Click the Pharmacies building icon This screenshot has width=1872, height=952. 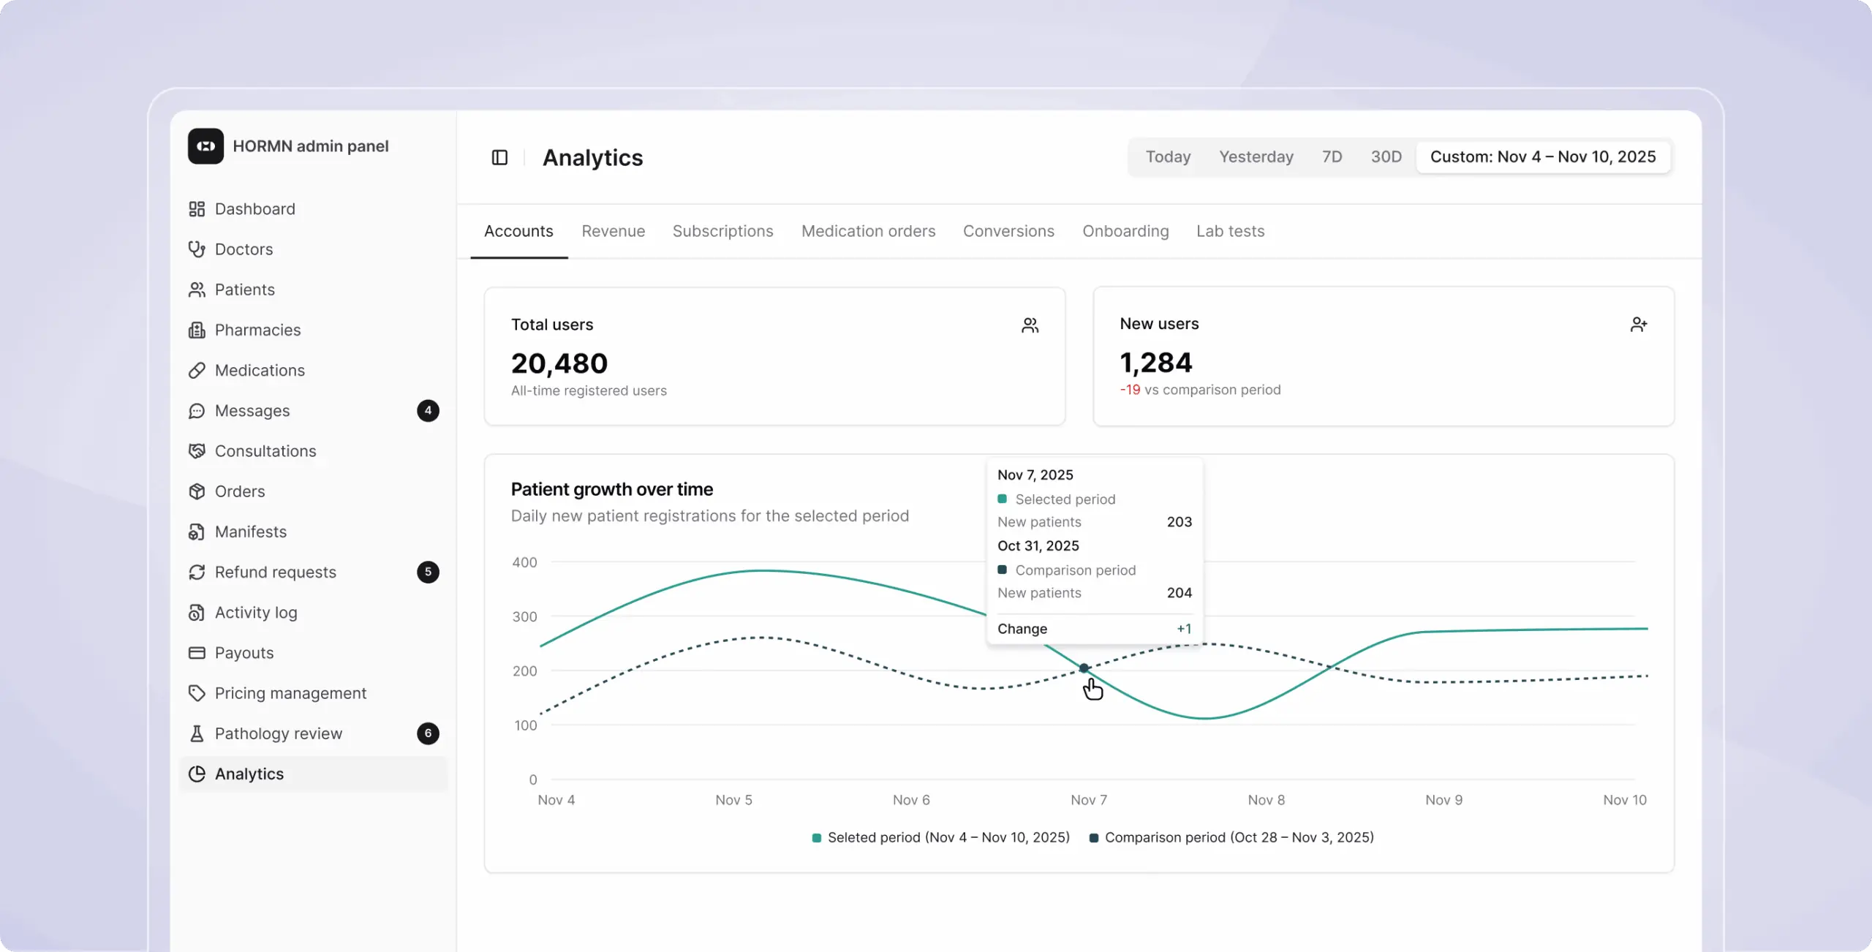197,330
